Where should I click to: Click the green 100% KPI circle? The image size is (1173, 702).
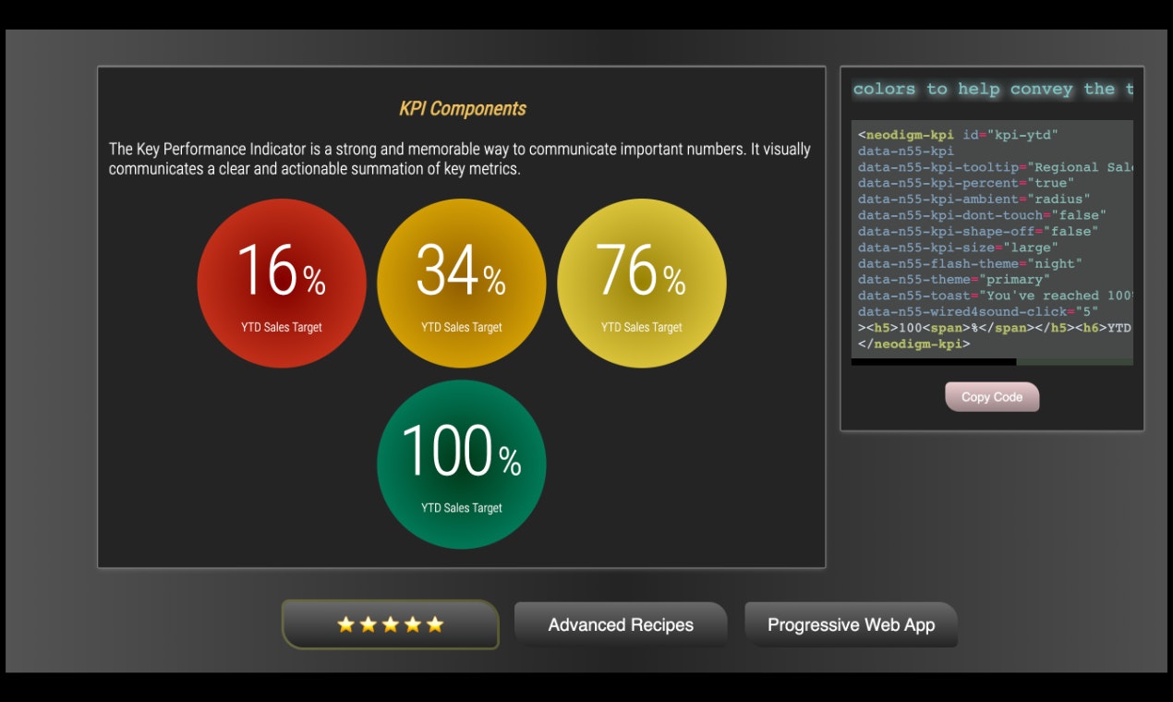462,464
